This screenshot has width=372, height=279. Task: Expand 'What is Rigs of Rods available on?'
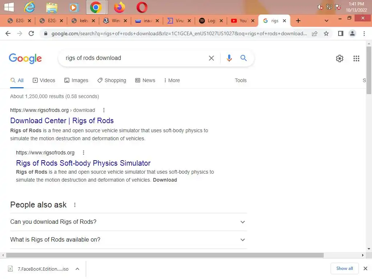tap(128, 240)
